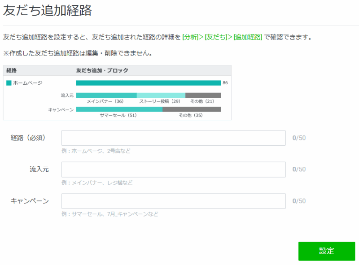Select the キャンペーン text field
Image resolution: width=359 pixels, height=265 pixels.
pyautogui.click(x=173, y=201)
